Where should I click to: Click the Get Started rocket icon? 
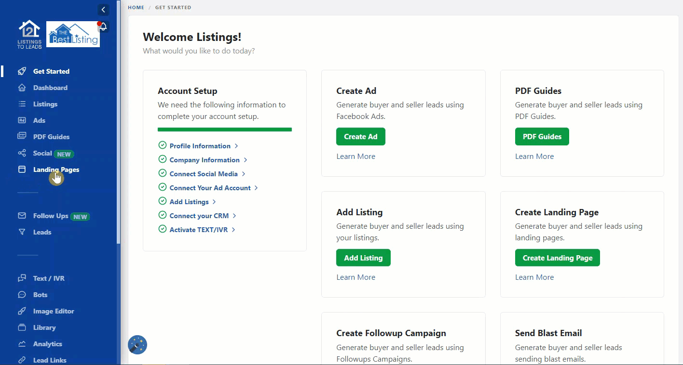[22, 71]
